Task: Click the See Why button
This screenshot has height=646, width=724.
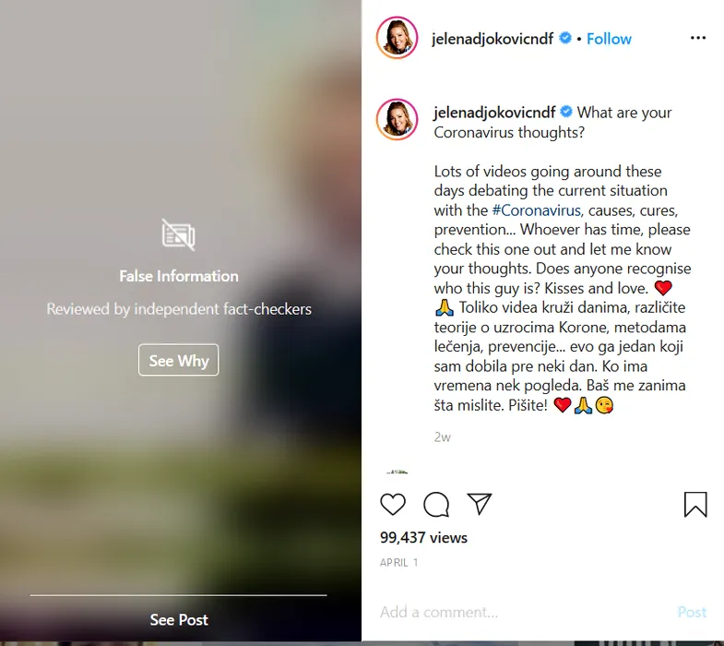Action: click(179, 360)
